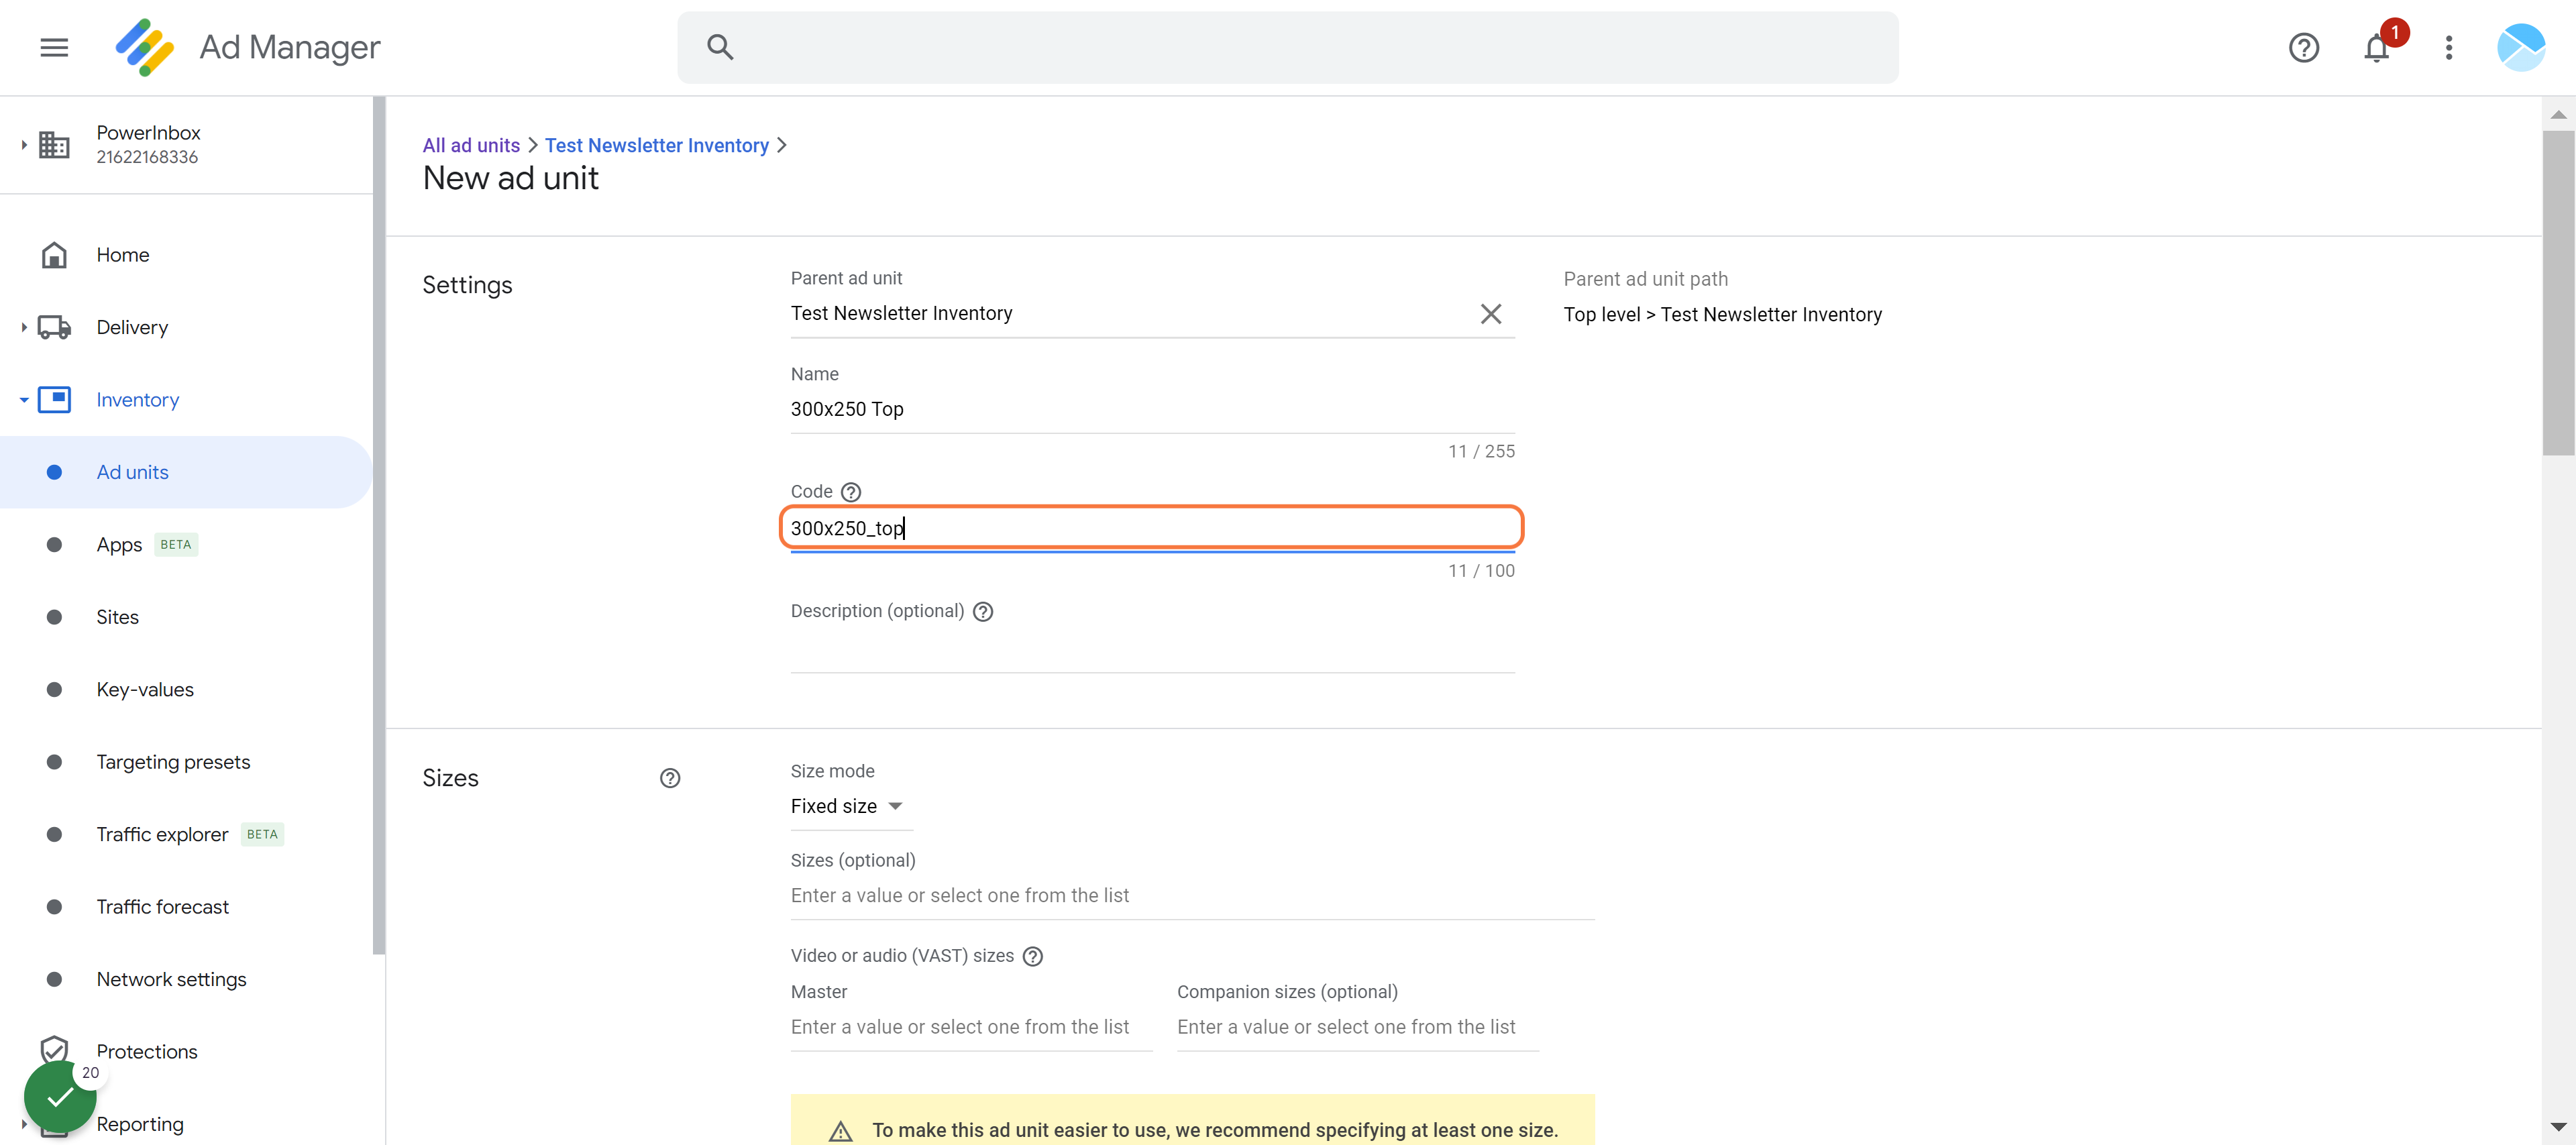The image size is (2576, 1145).
Task: Go to All ad units breadcrumb
Action: (x=471, y=144)
